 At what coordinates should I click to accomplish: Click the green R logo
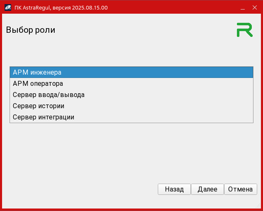pyautogui.click(x=244, y=30)
